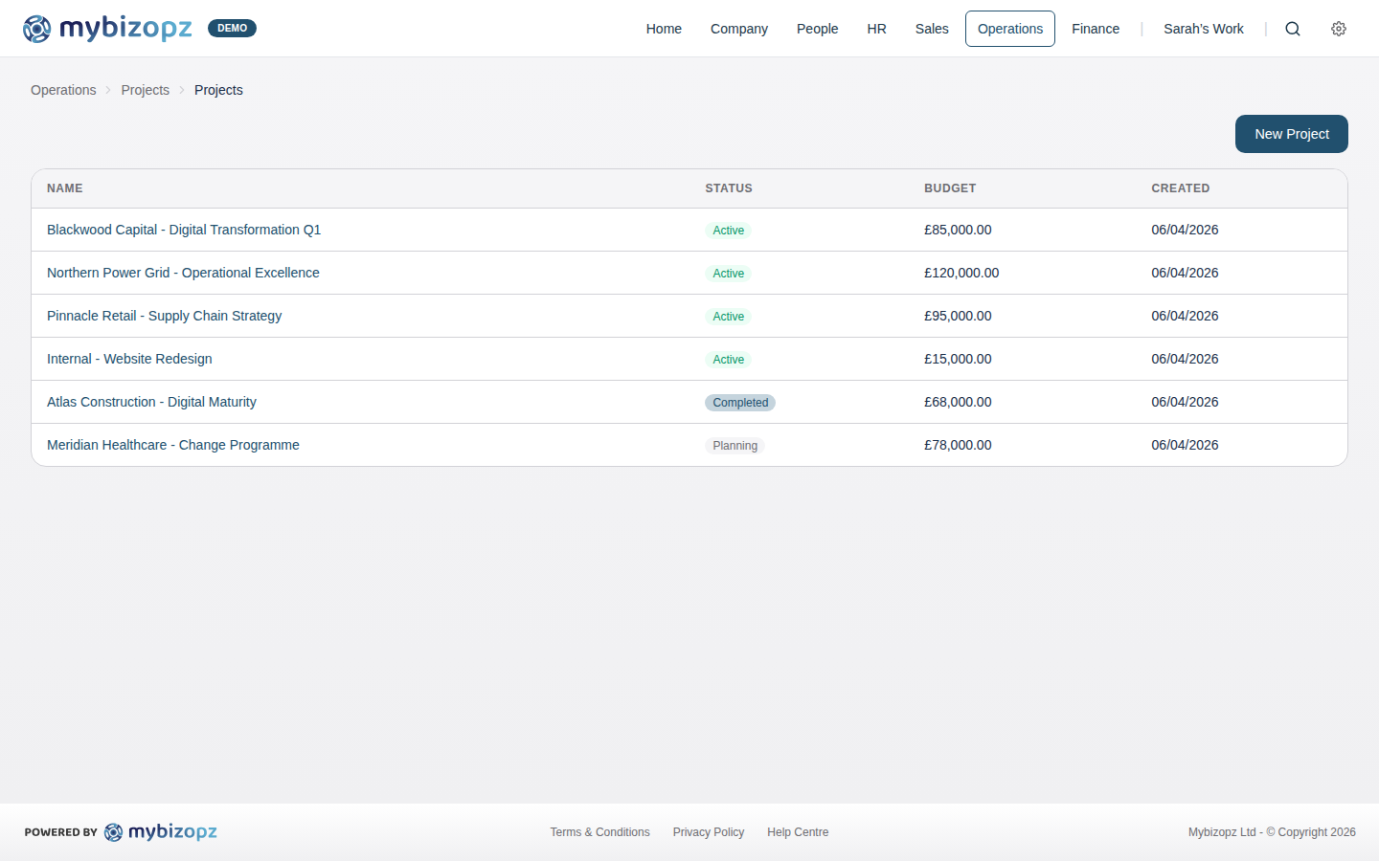
Task: Click the Completed status badge
Action: [x=740, y=403]
